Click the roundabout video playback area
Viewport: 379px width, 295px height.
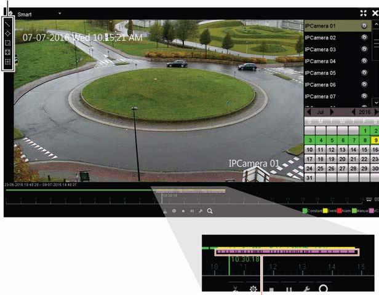click(159, 101)
